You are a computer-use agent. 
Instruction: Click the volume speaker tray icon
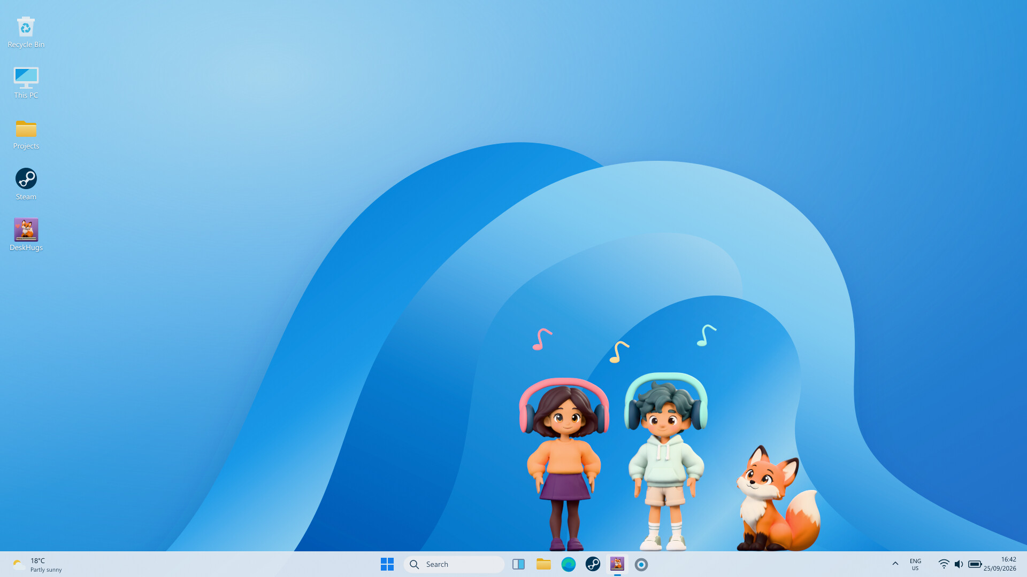959,564
